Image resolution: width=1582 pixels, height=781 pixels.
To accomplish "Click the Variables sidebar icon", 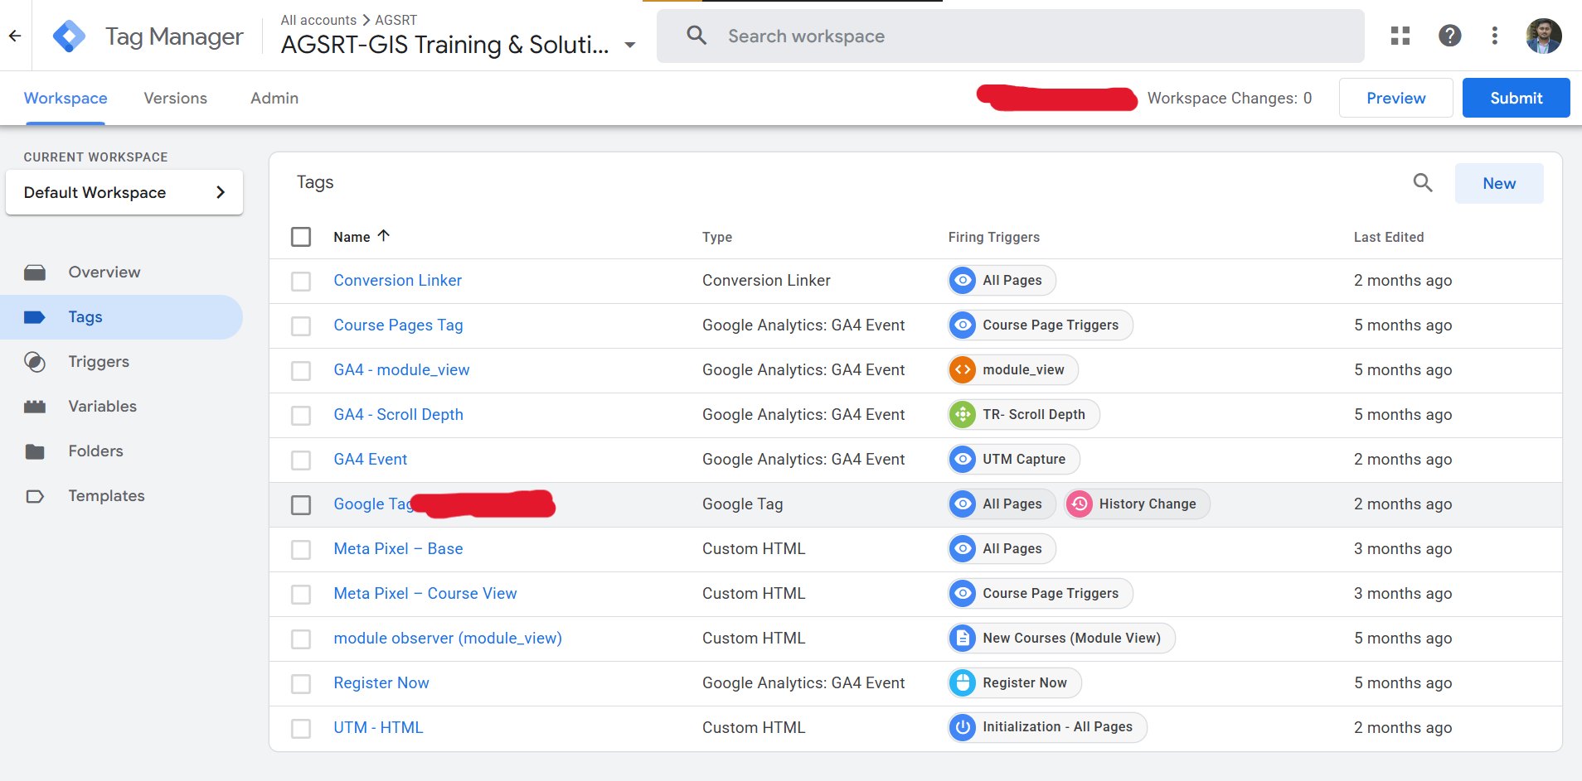I will tap(35, 407).
